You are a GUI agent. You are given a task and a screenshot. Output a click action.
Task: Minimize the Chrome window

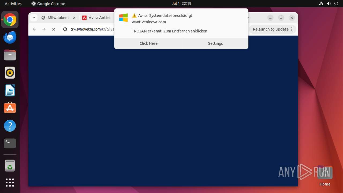click(x=270, y=18)
